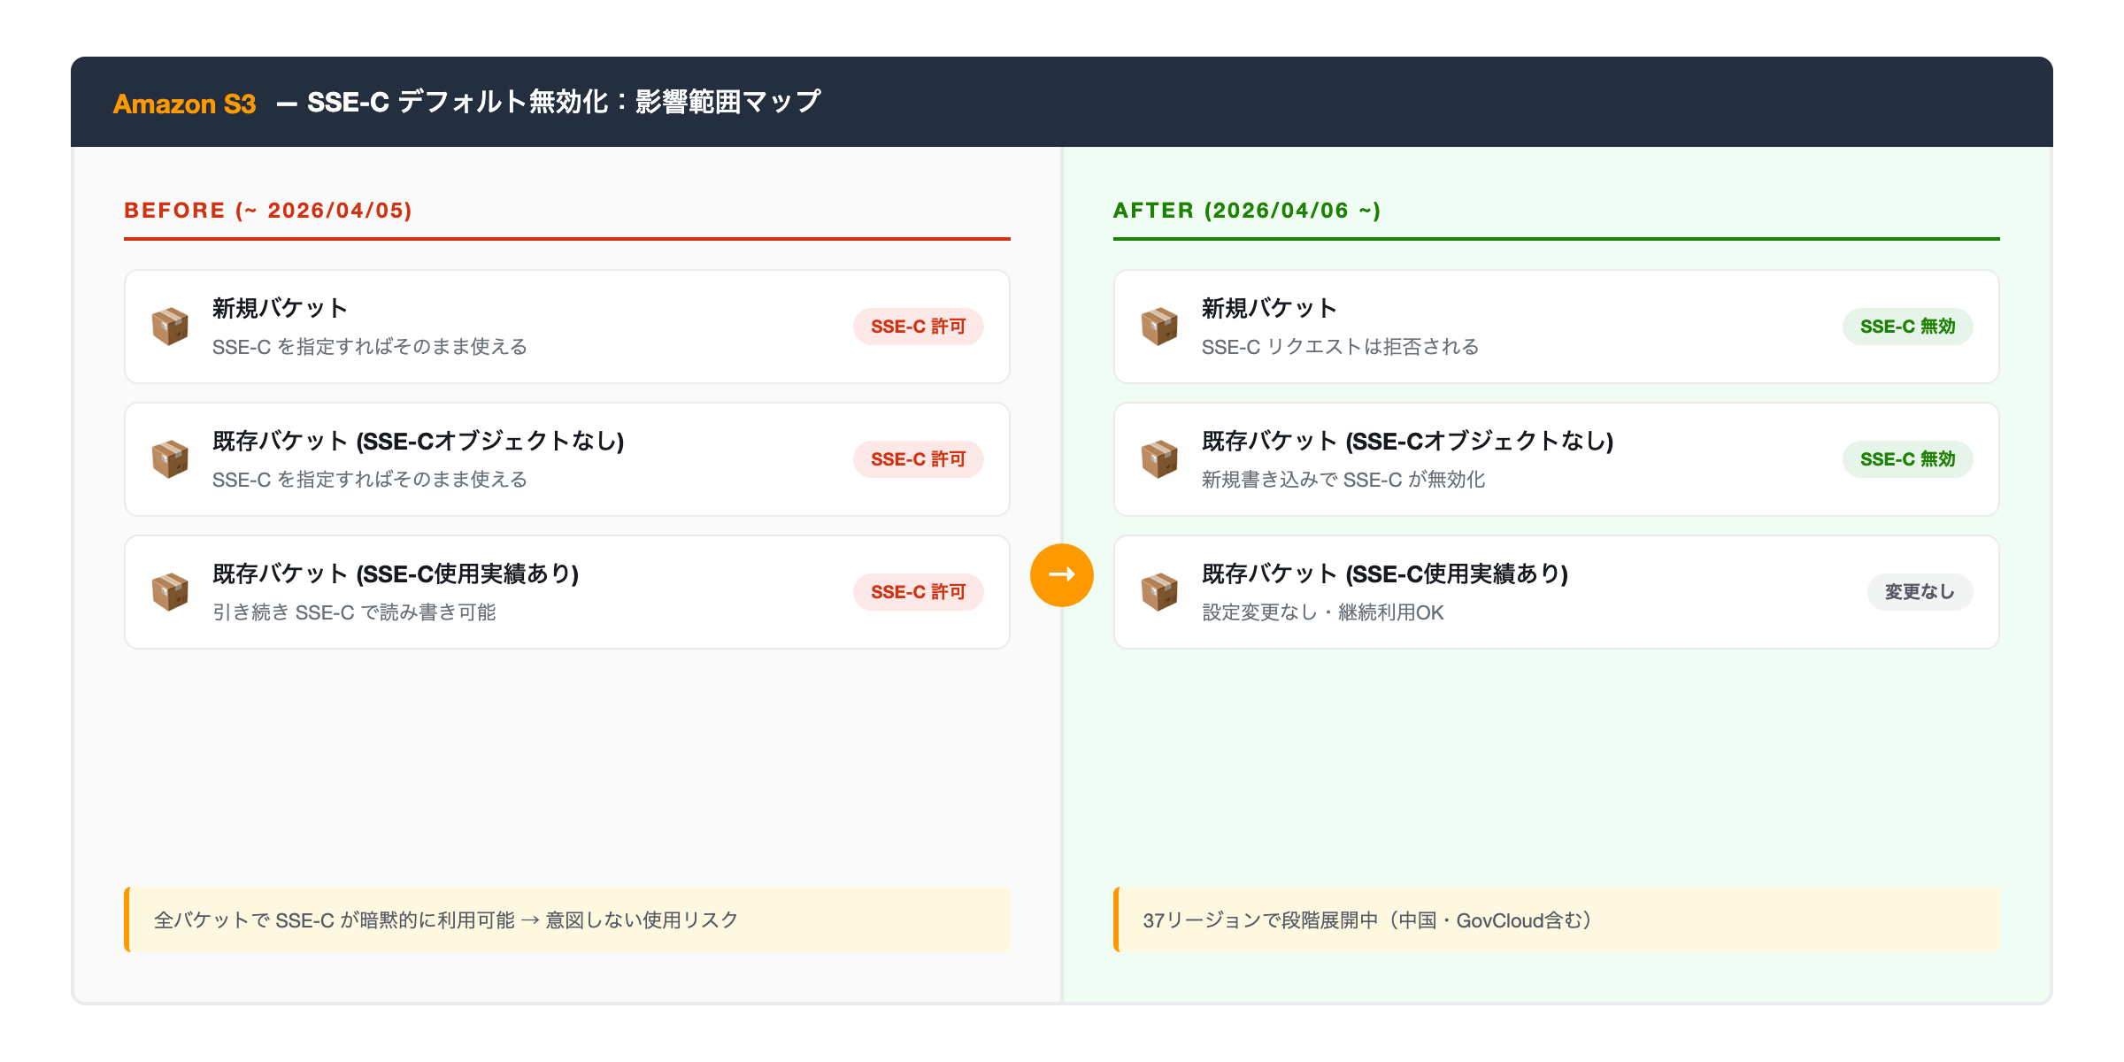Click SSE-C 無効 badge on AFTER SSE-Cオブジェクトなし card
This screenshot has height=1062, width=2124.
click(x=1907, y=459)
